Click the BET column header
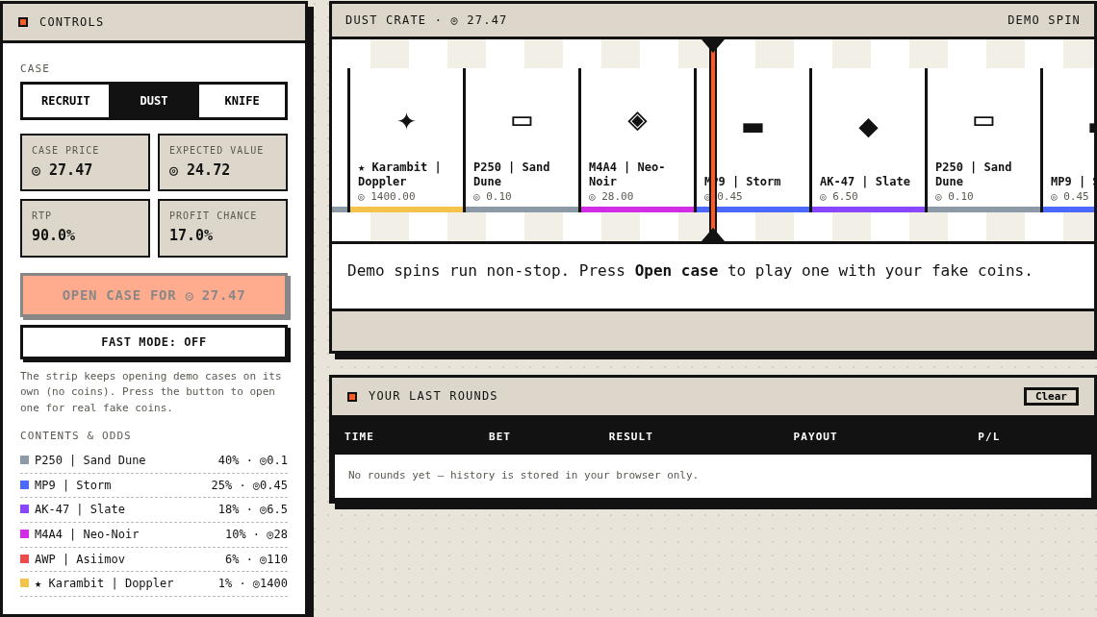Viewport: 1097px width, 617px height. tap(499, 436)
